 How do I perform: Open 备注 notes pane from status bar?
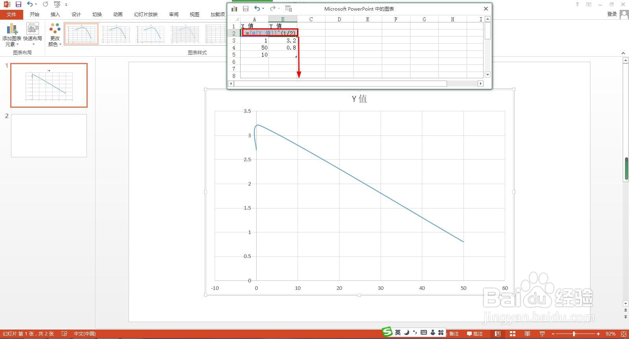pos(452,334)
